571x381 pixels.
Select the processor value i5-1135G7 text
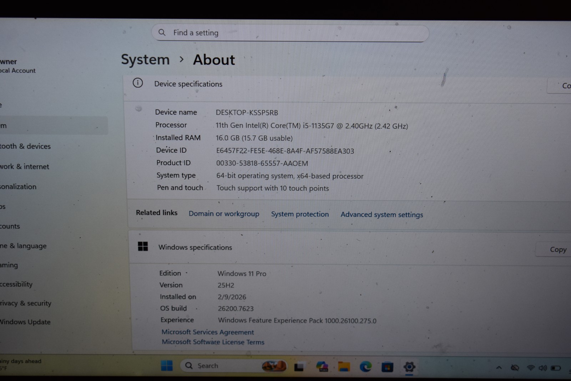tap(312, 126)
